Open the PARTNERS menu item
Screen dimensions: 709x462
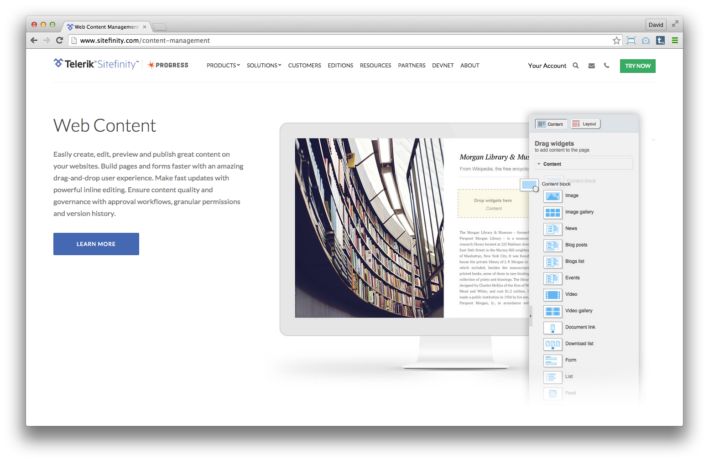pos(412,66)
